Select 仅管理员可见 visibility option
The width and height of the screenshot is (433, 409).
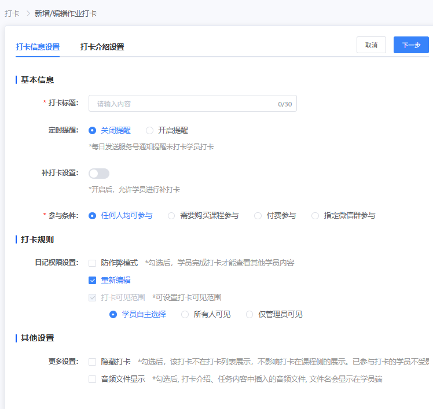(x=250, y=315)
